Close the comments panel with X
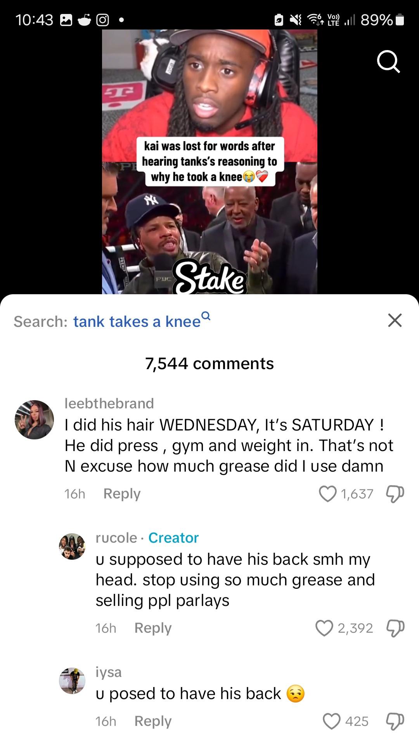 point(395,320)
